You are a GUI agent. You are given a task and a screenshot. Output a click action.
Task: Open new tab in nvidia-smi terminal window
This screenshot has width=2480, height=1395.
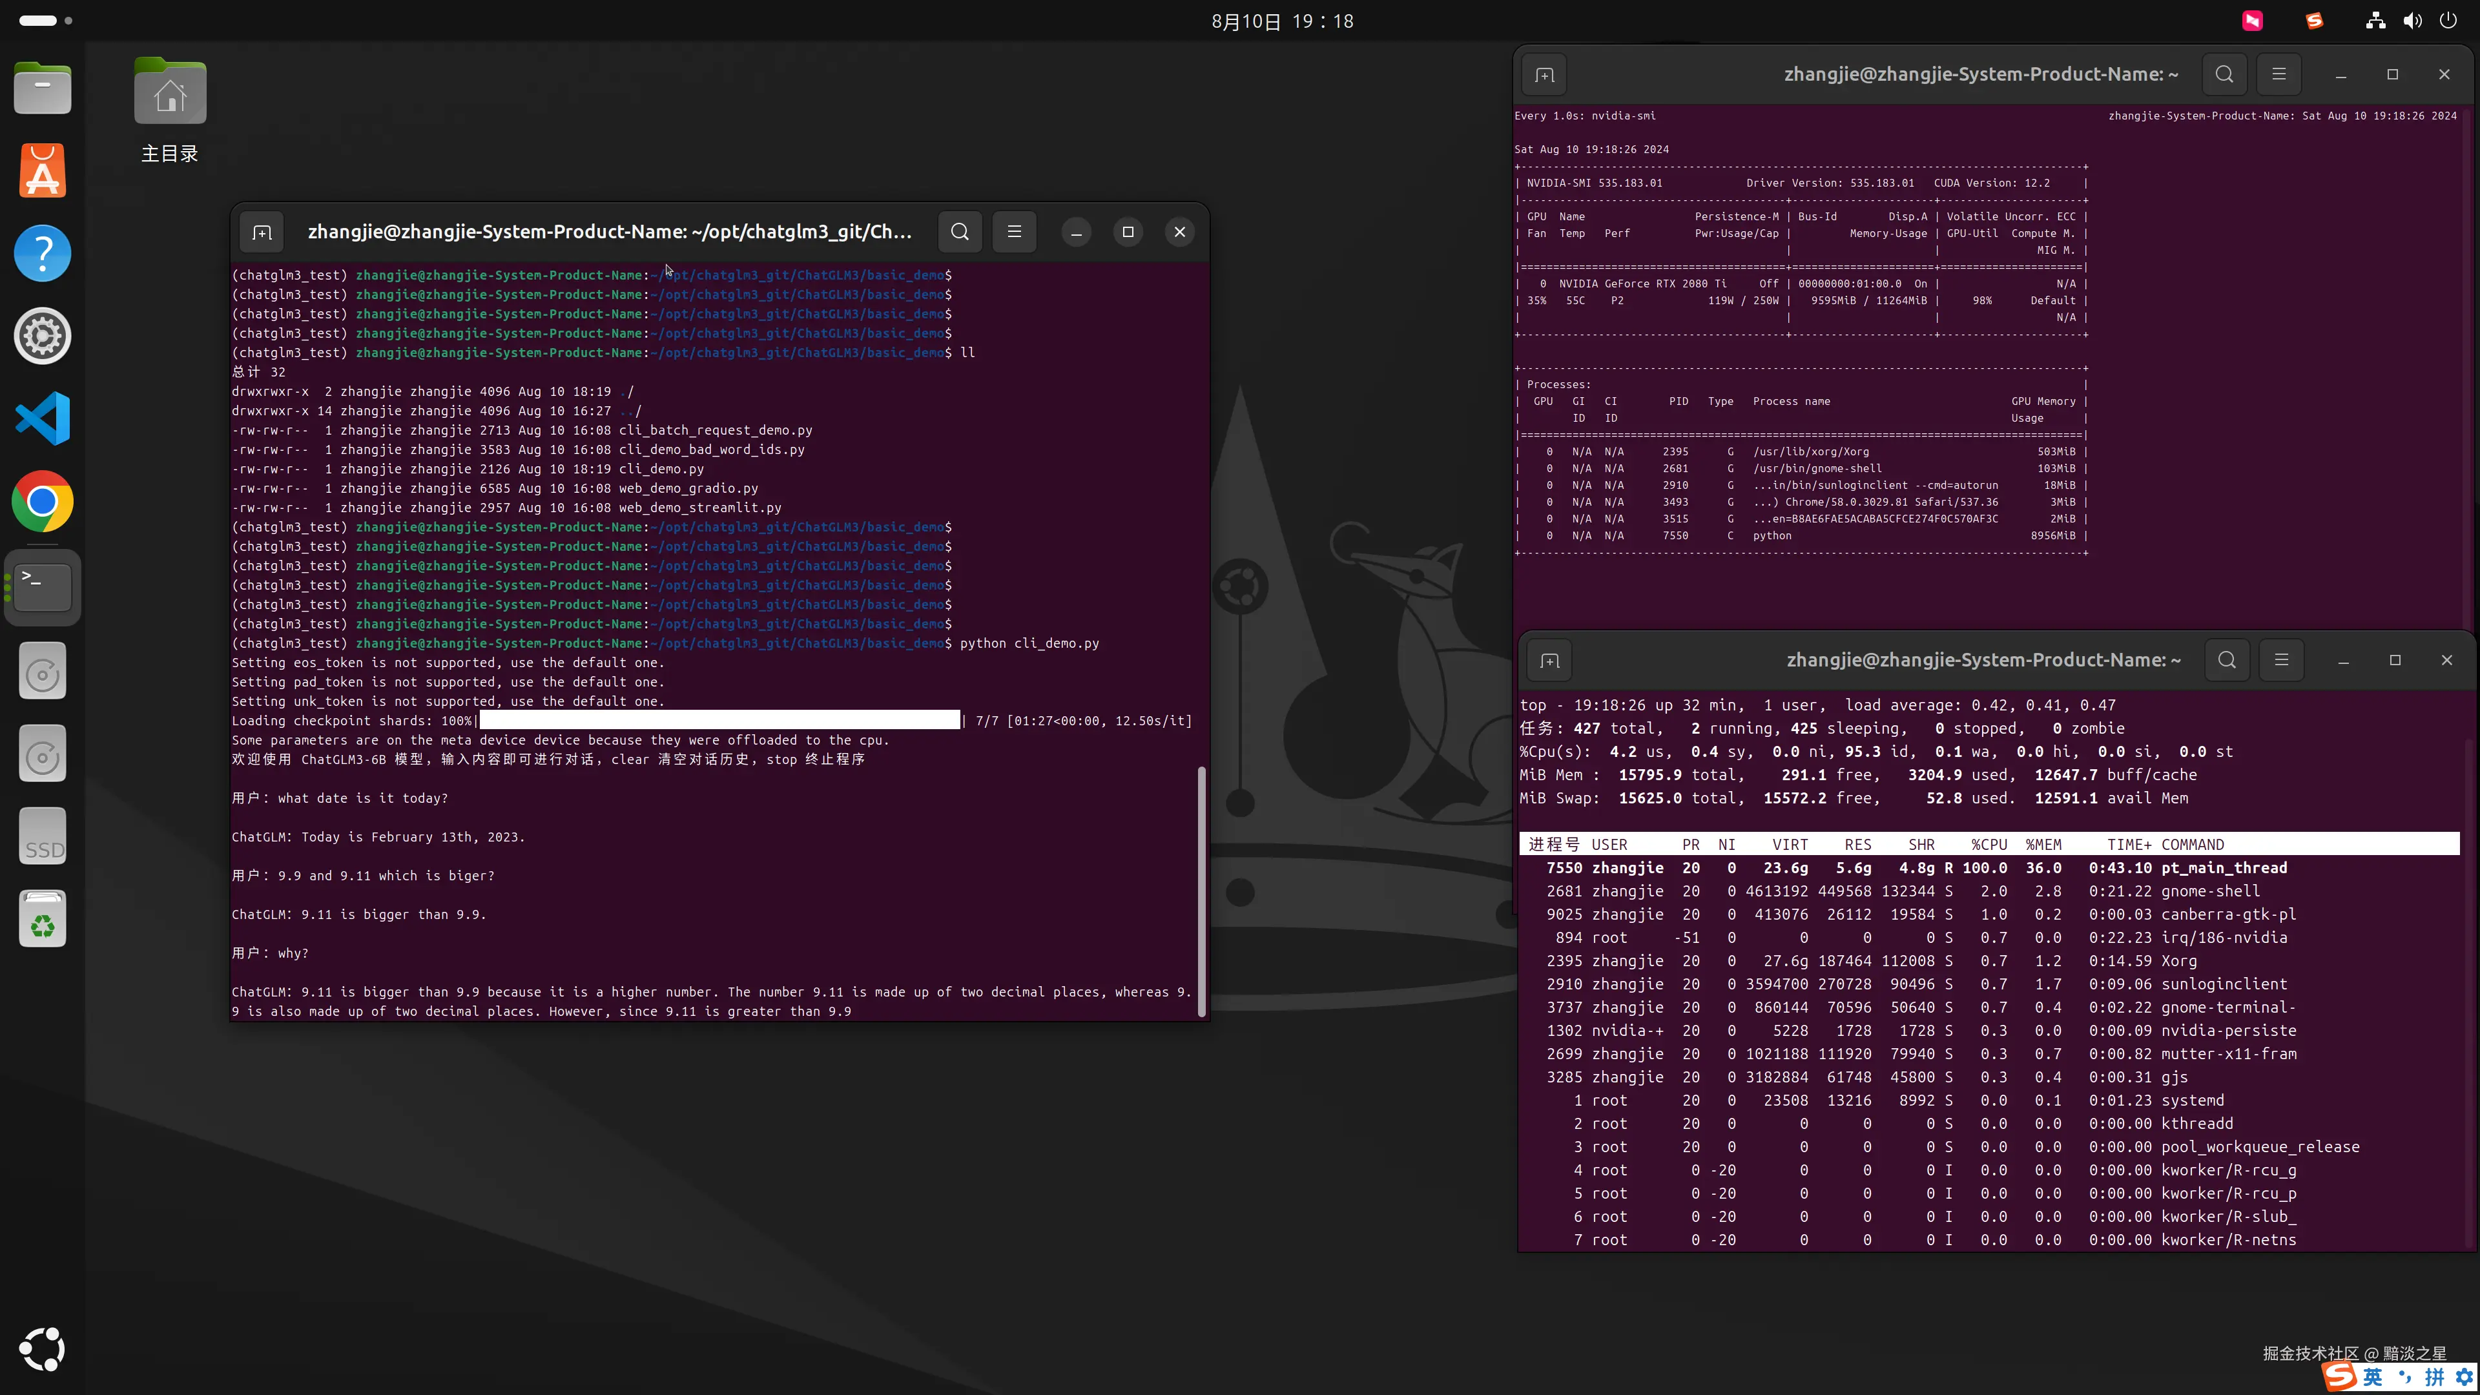click(1544, 75)
